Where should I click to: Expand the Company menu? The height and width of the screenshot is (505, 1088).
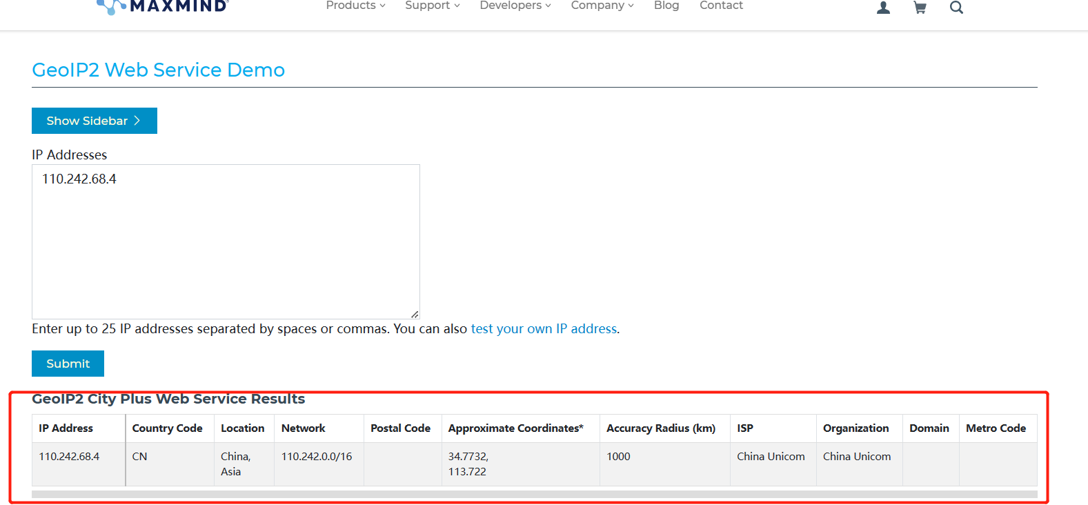coord(602,6)
